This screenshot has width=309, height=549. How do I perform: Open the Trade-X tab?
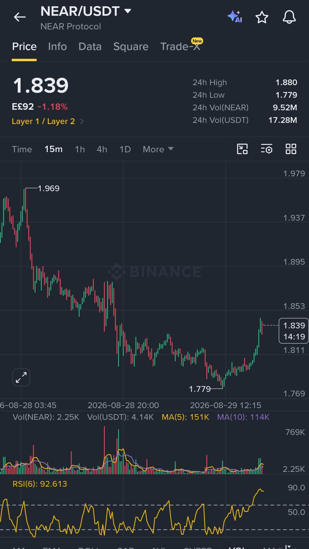coord(180,47)
